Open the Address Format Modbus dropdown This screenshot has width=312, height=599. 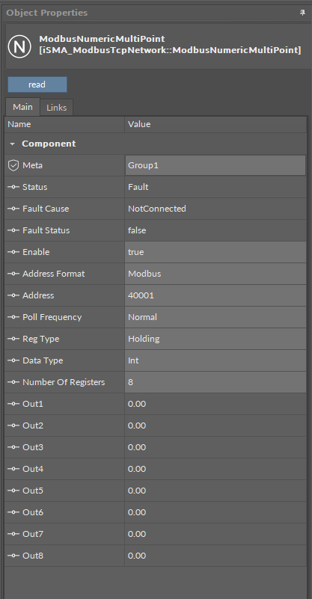click(x=215, y=274)
